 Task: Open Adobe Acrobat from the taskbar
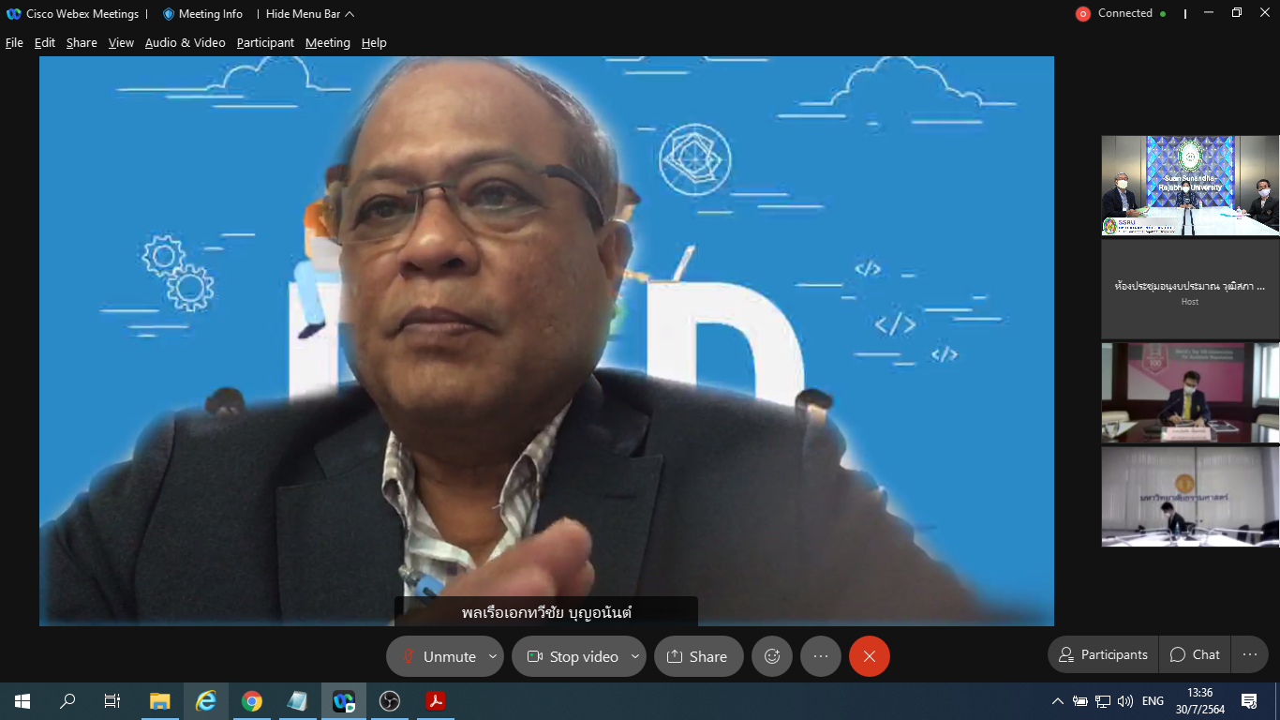pyautogui.click(x=436, y=701)
